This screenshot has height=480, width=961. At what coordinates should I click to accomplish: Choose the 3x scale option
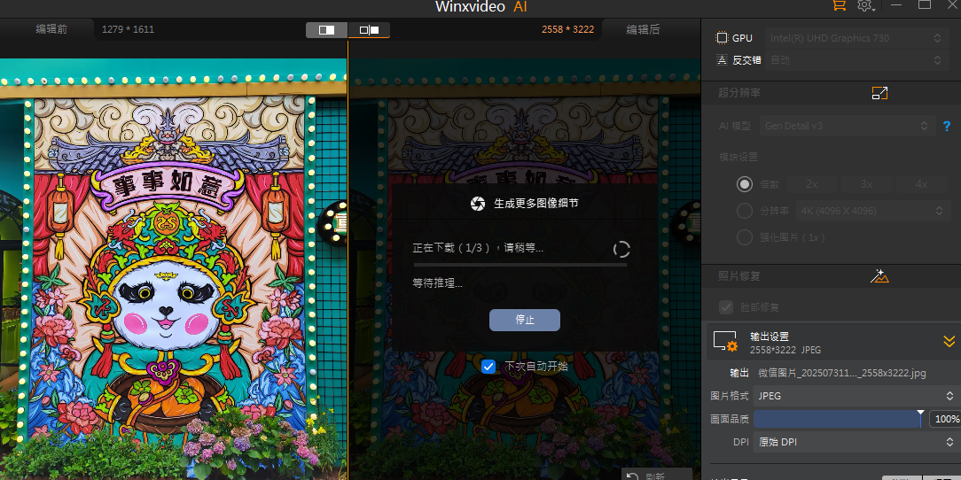pos(866,184)
